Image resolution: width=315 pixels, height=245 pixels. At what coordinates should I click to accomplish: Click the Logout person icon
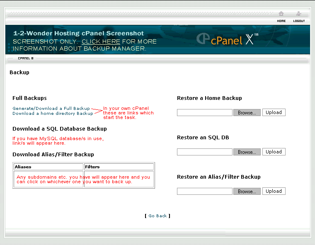coord(299,14)
